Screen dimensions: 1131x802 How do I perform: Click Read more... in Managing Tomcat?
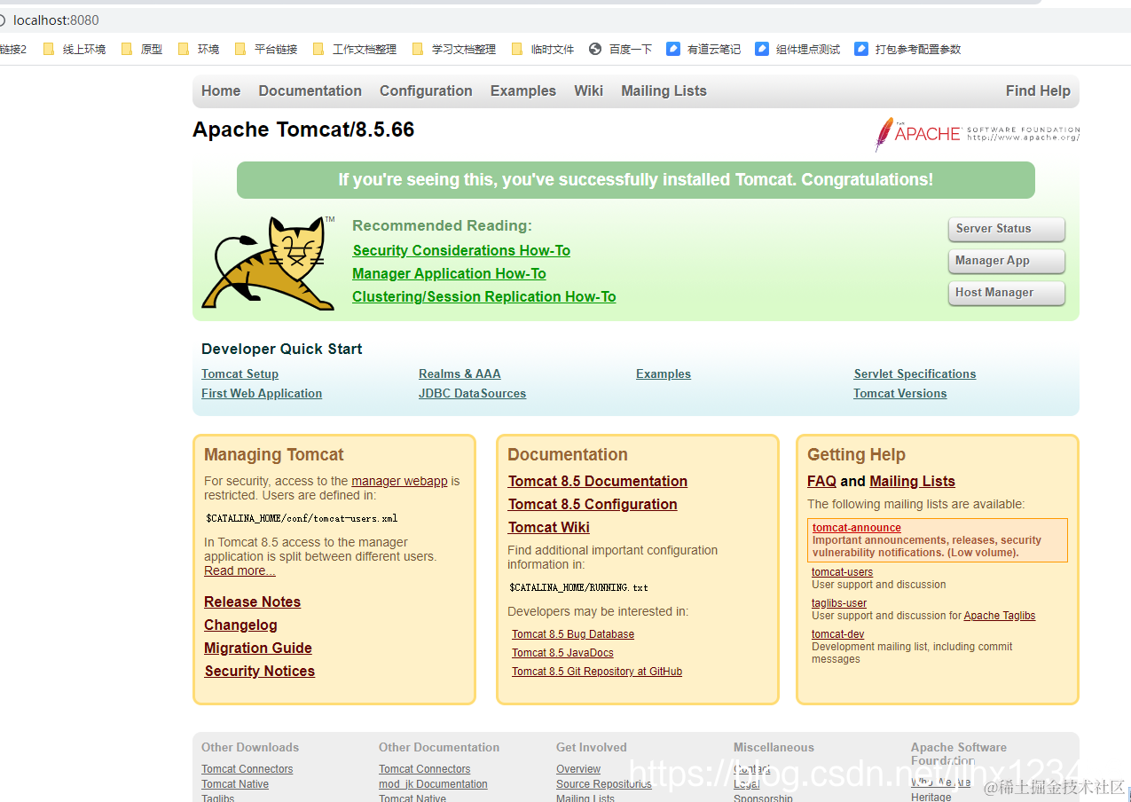pos(240,570)
